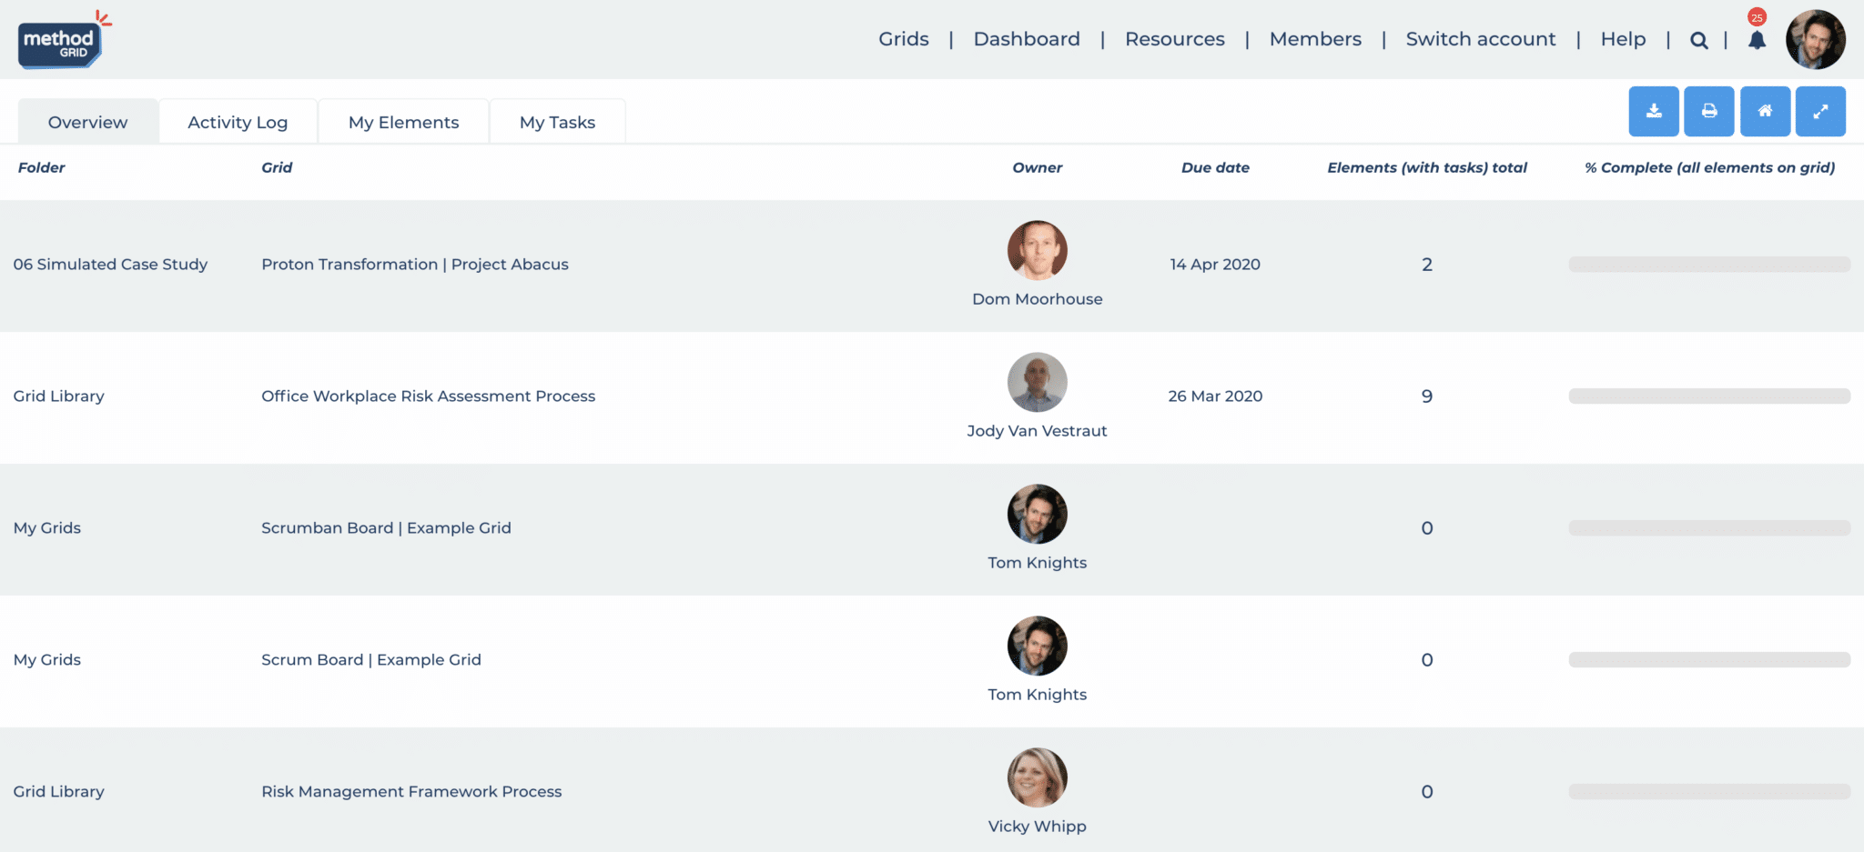Click elements total 0 for Scrumban Board

click(x=1427, y=528)
